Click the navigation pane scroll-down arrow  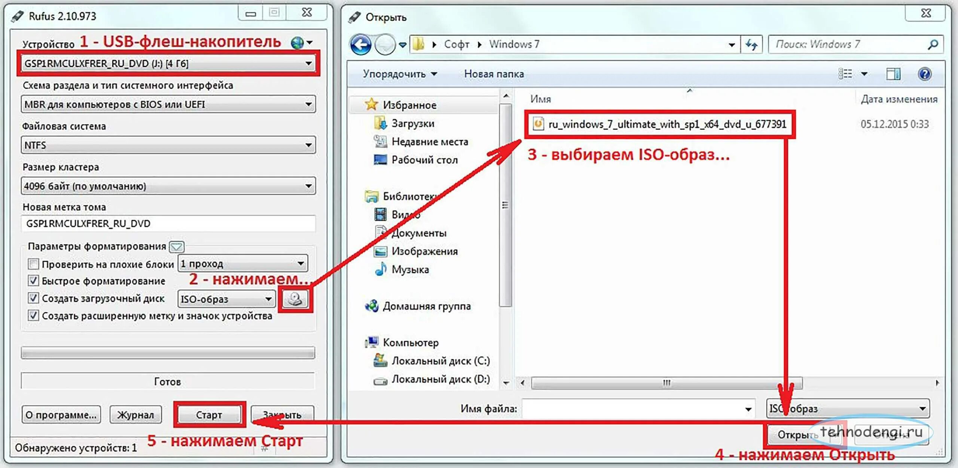point(506,383)
